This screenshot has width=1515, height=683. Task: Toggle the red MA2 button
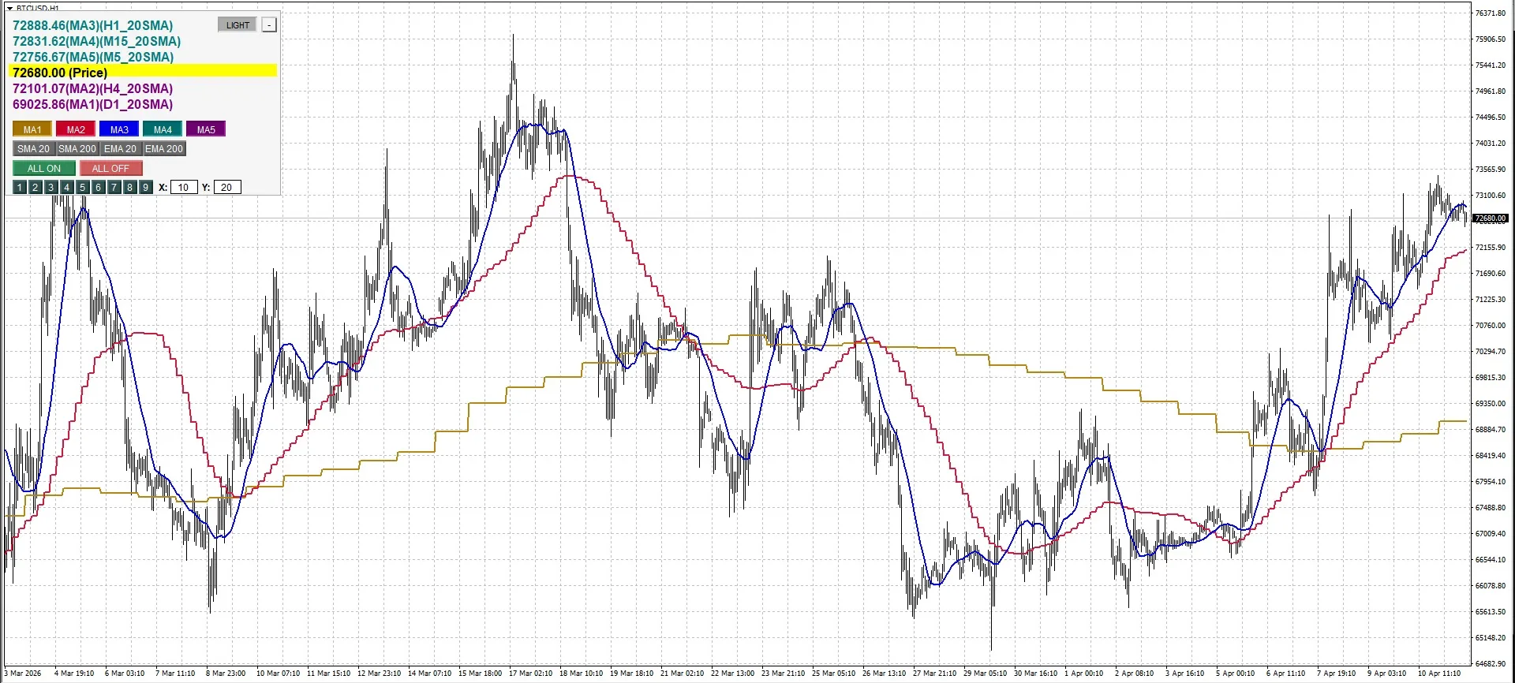(76, 129)
